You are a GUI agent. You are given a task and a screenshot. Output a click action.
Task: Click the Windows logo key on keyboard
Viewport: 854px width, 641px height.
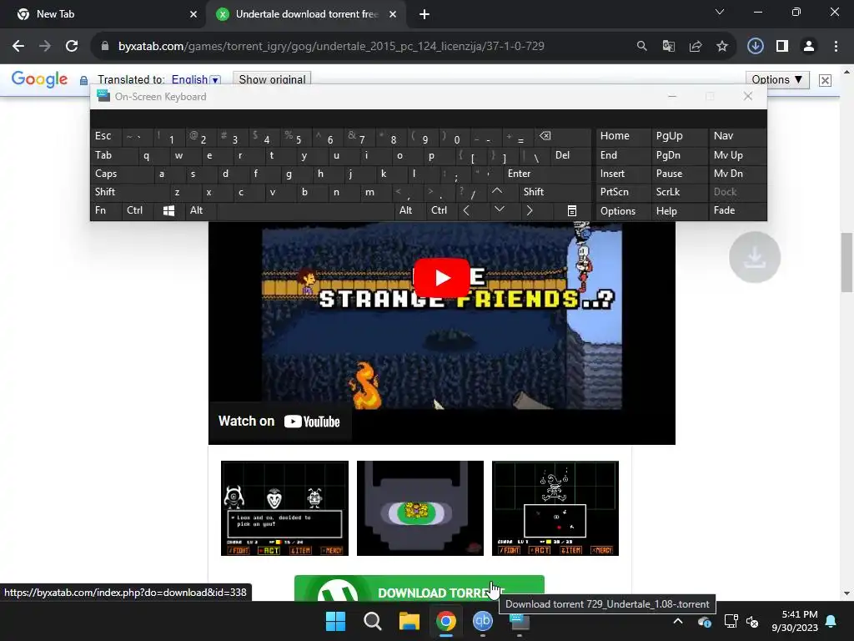[x=170, y=210]
